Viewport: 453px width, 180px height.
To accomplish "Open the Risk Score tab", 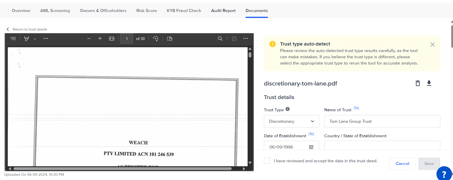I will [147, 10].
